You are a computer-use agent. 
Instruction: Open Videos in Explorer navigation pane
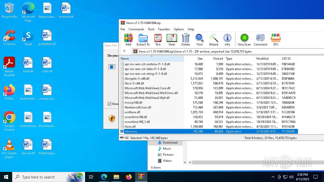click(165, 161)
